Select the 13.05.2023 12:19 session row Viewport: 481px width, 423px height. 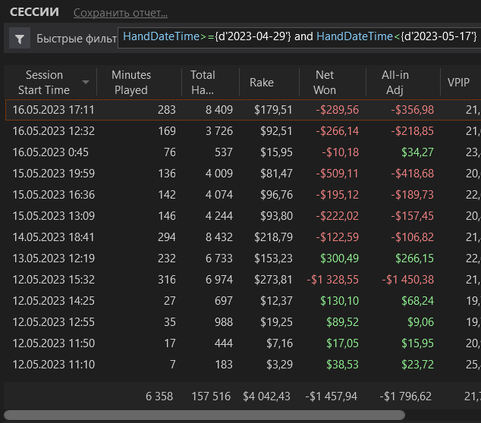point(243,258)
